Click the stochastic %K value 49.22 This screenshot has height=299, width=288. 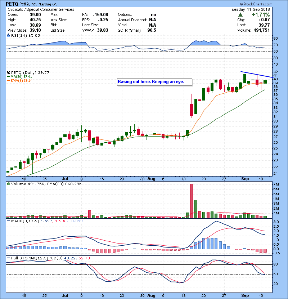70,258
